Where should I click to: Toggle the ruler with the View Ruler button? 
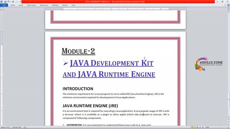pyautogui.click(x=229, y=9)
